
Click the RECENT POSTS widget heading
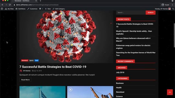click(x=123, y=19)
